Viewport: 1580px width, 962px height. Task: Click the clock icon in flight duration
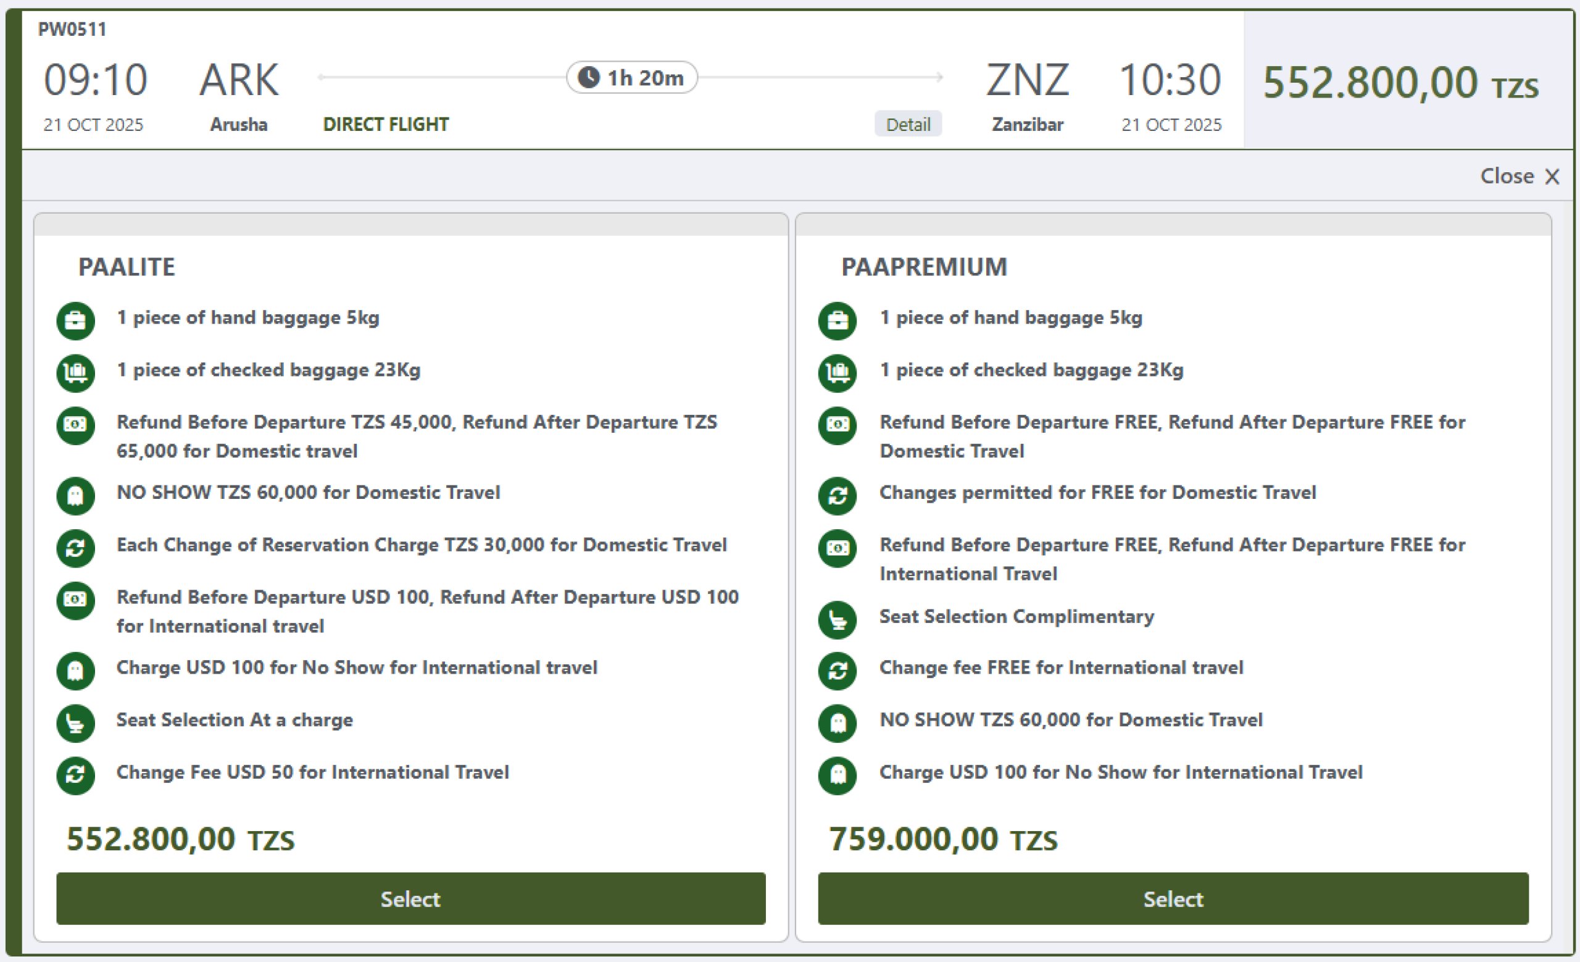[x=588, y=78]
